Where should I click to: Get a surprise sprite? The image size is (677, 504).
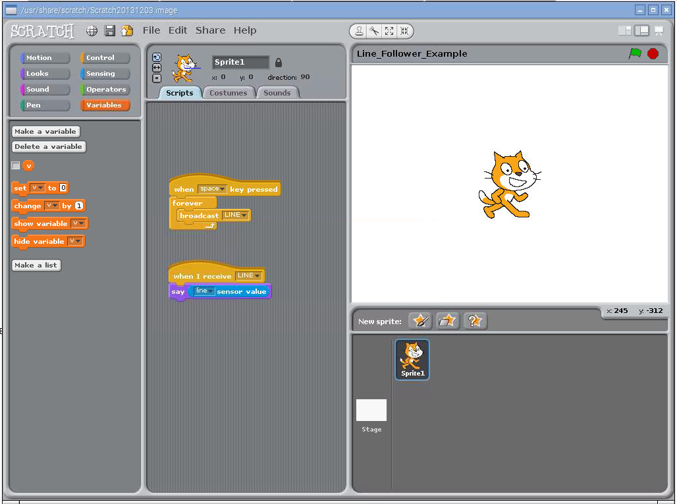pyautogui.click(x=475, y=321)
